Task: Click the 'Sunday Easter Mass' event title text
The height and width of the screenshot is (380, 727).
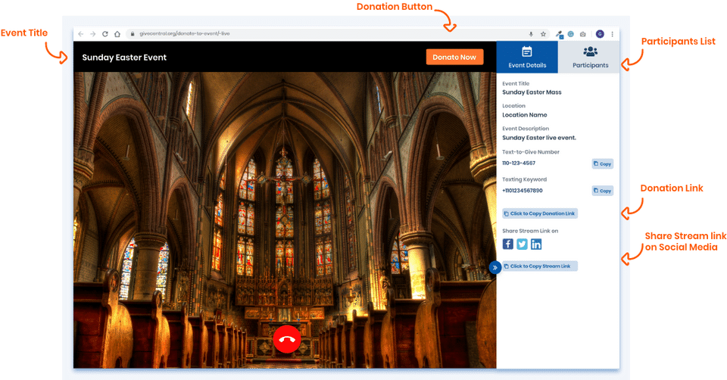Action: coord(532,92)
